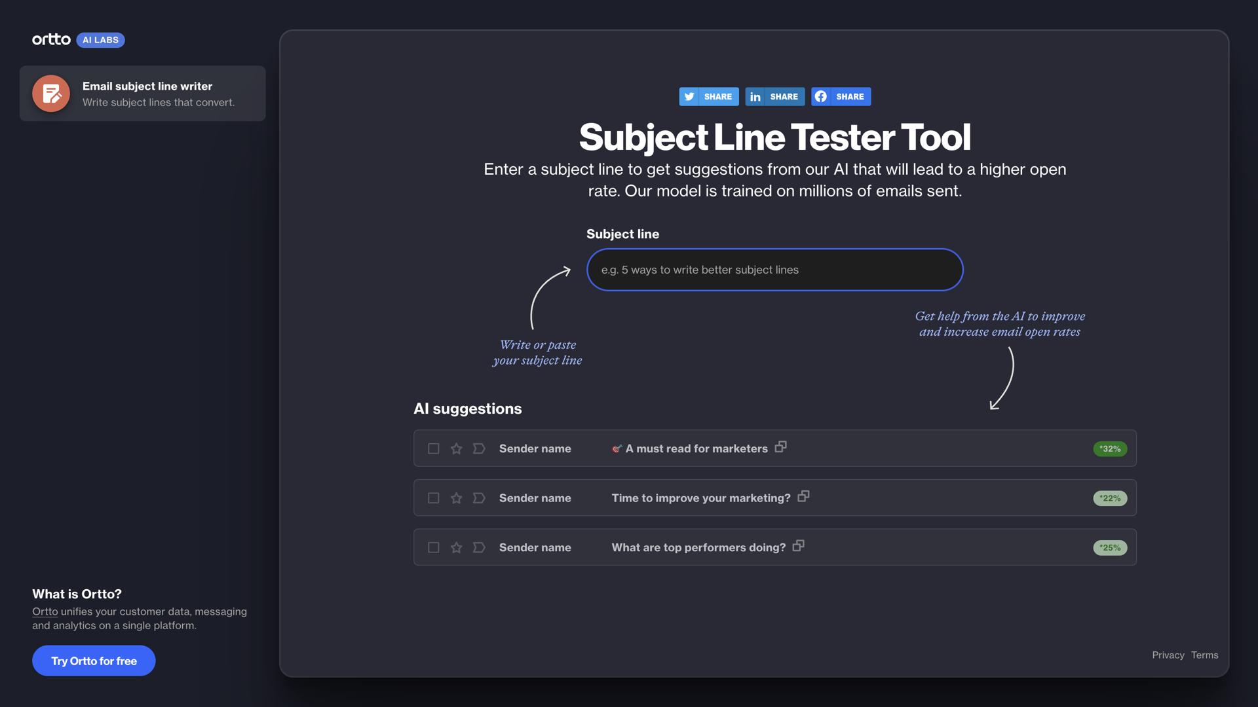Click the 'Try Ortto for free' button
Screen dimensions: 1258x707
(93, 661)
